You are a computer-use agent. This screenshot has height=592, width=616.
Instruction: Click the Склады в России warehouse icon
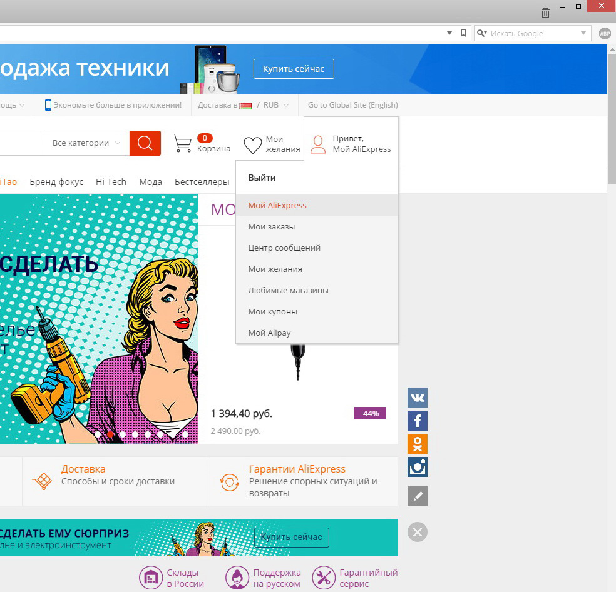point(151,578)
